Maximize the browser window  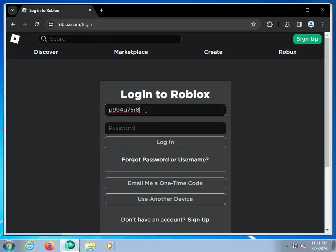pos(307,10)
